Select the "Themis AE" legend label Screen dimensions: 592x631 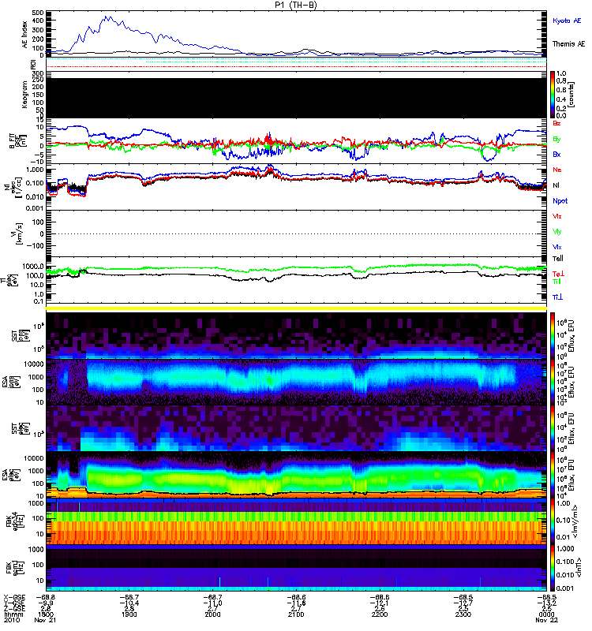[x=568, y=44]
